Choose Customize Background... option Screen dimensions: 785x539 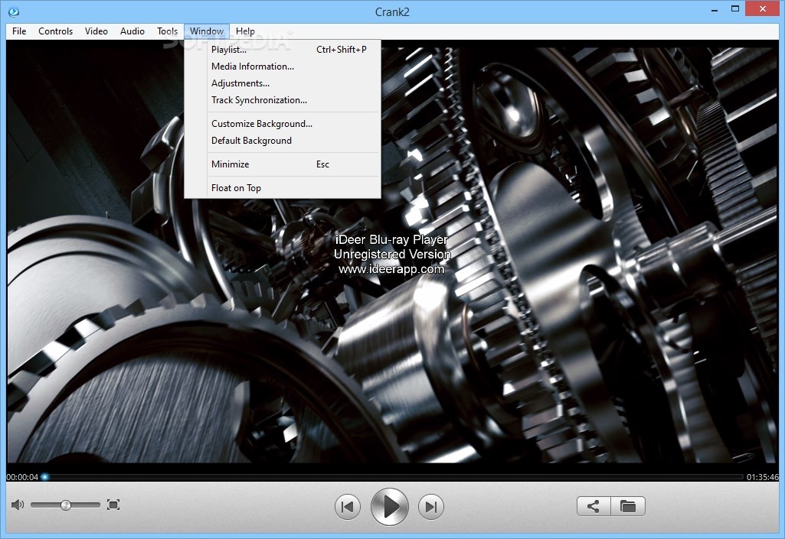coord(283,124)
